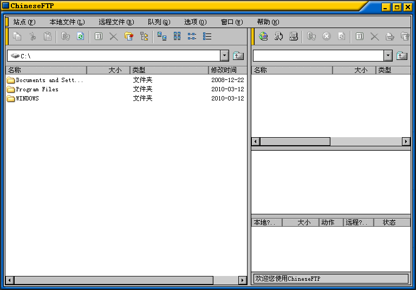Switch local view to details mode

[207, 36]
